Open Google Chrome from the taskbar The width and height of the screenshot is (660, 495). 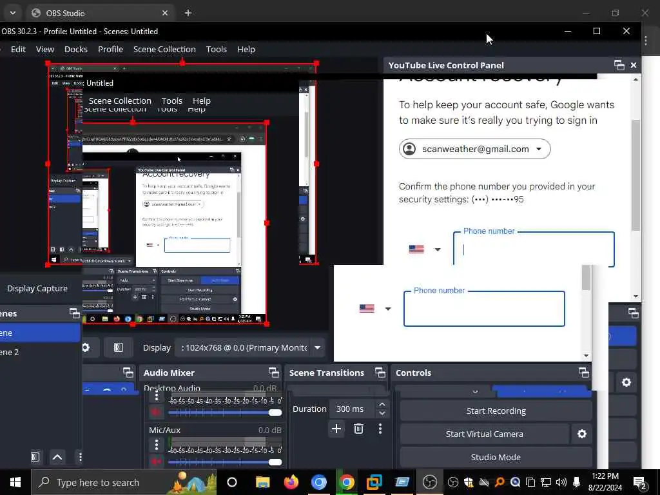[x=346, y=482]
